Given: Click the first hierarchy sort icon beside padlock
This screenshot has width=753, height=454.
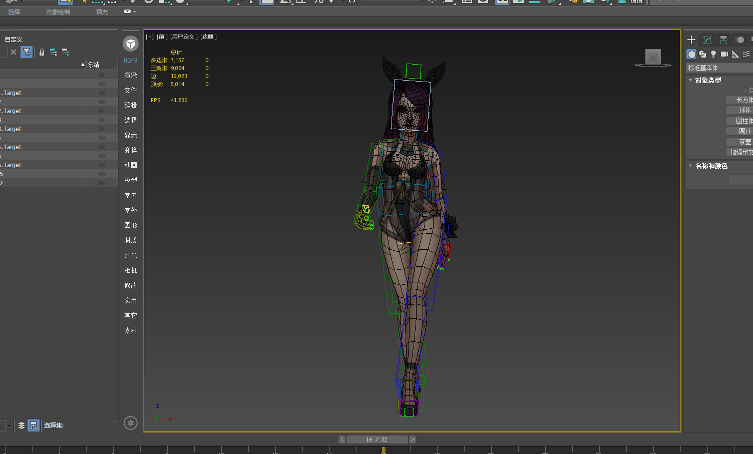Looking at the screenshot, I should click(54, 52).
